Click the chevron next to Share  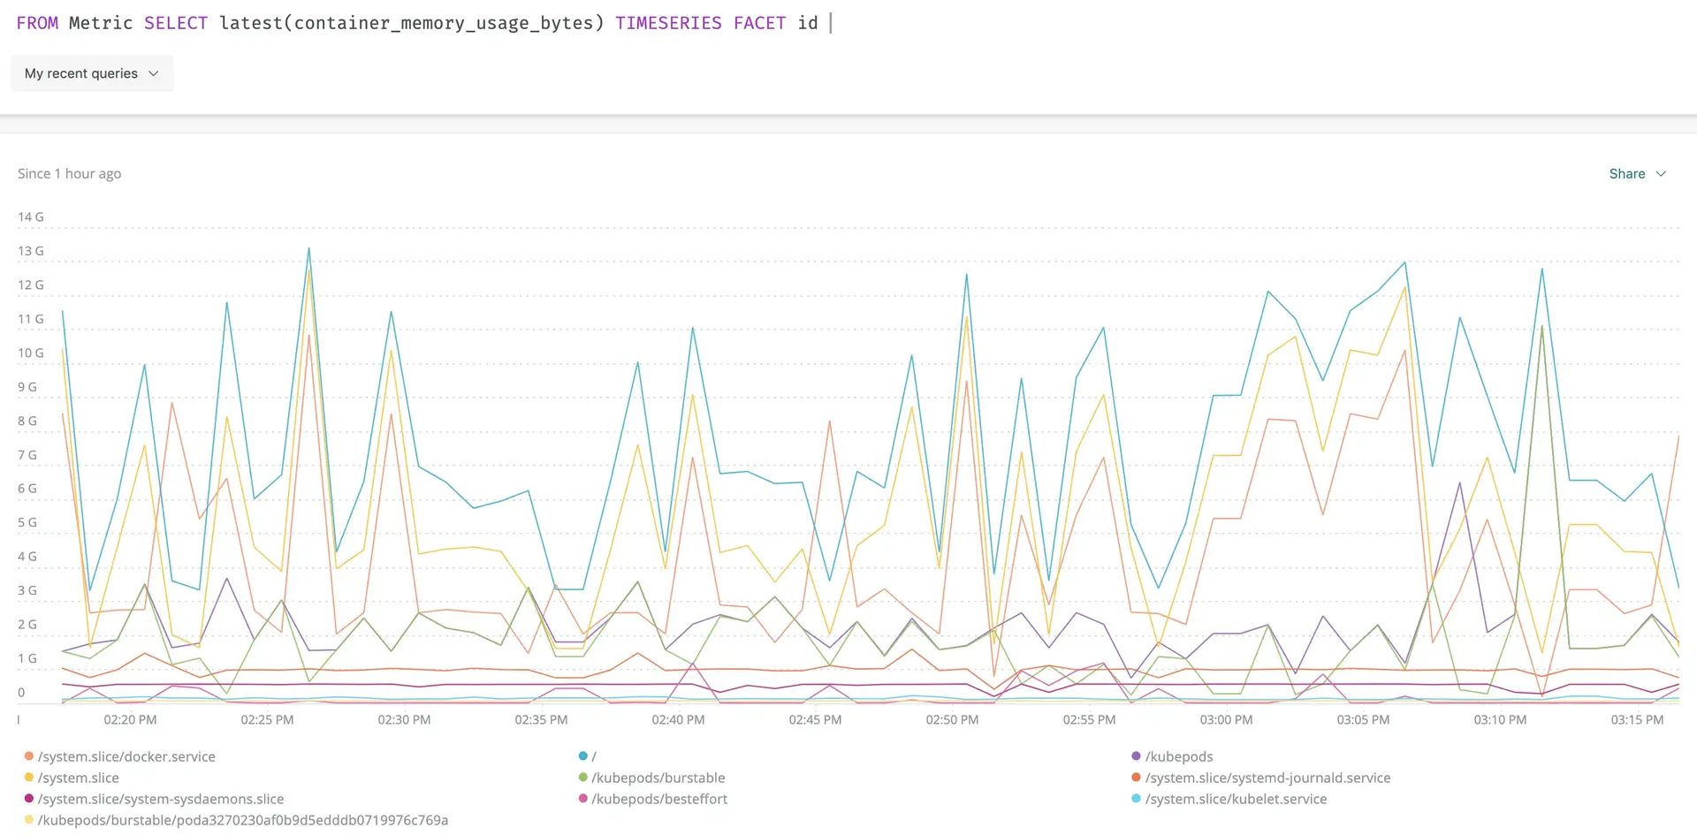tap(1661, 174)
